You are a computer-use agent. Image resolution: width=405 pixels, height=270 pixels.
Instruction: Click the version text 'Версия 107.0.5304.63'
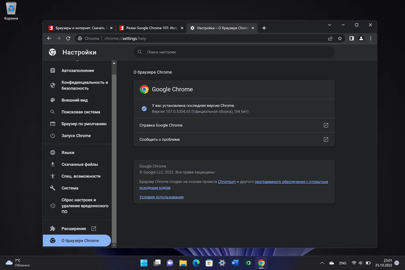click(x=171, y=112)
